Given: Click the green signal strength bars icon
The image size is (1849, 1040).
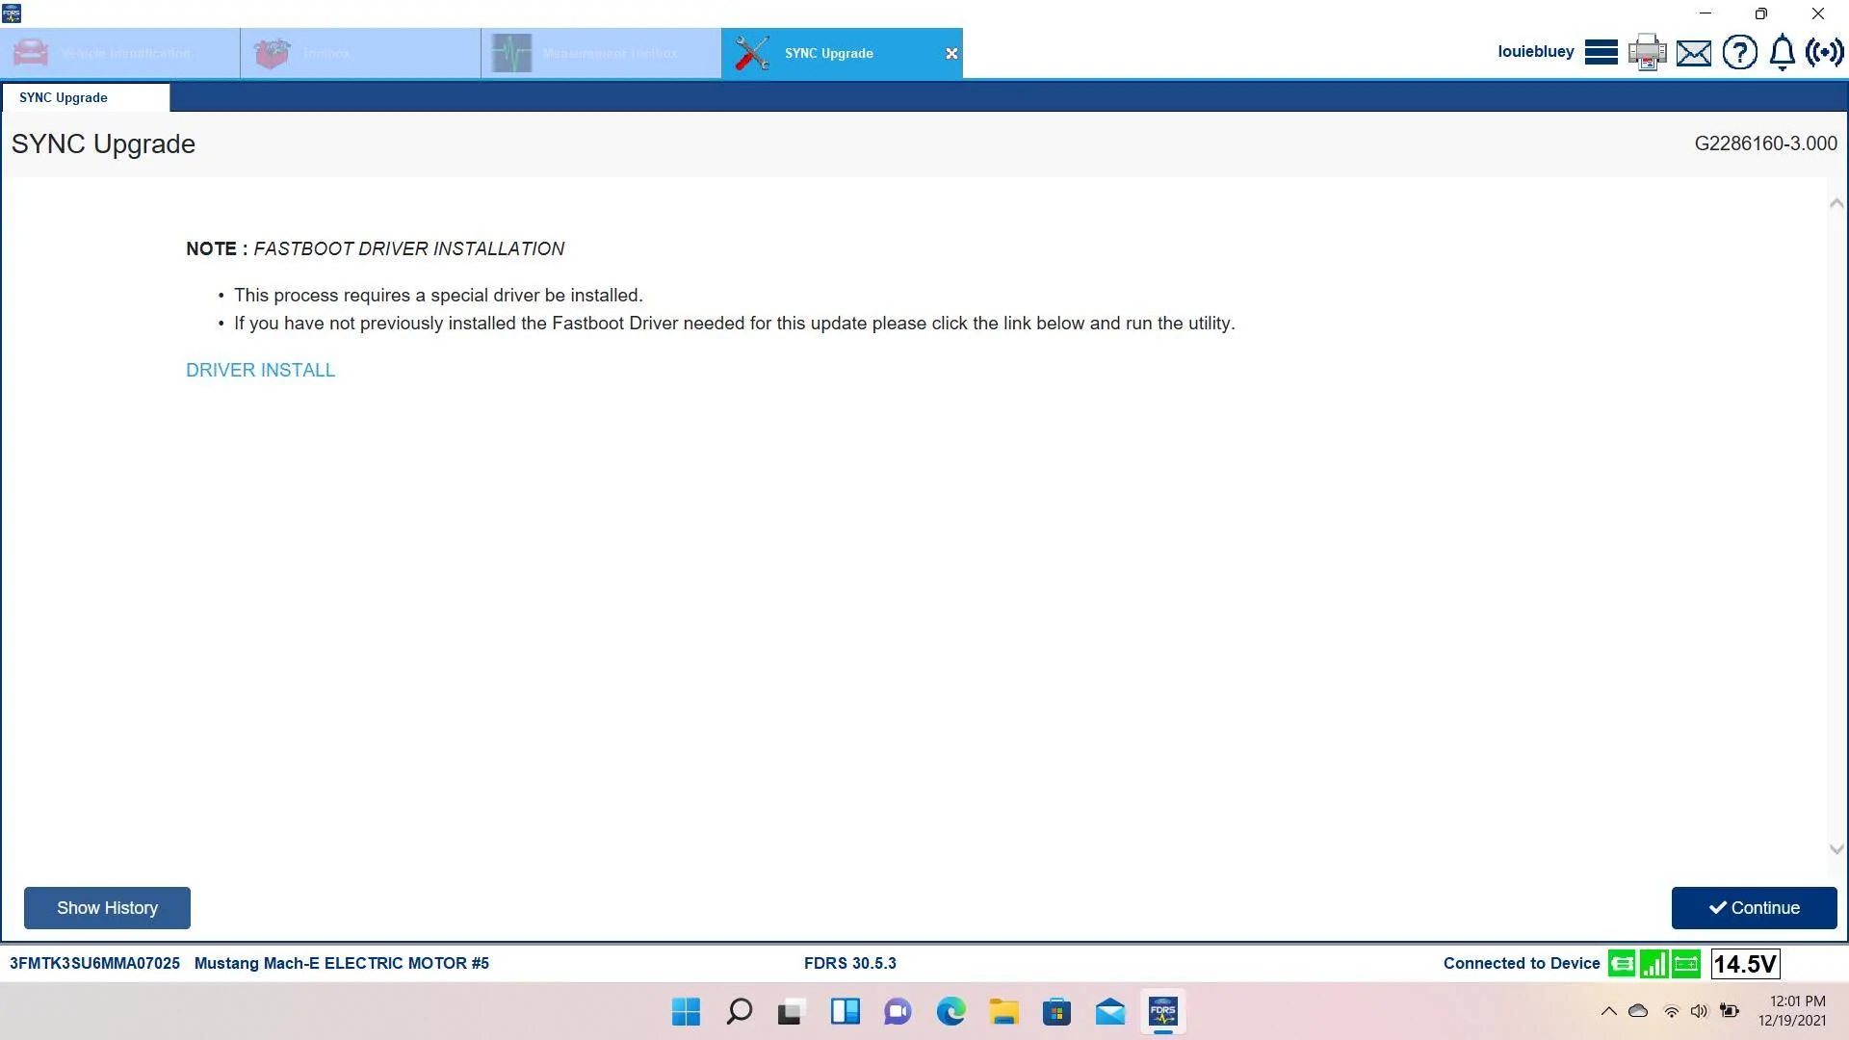Looking at the screenshot, I should point(1654,964).
